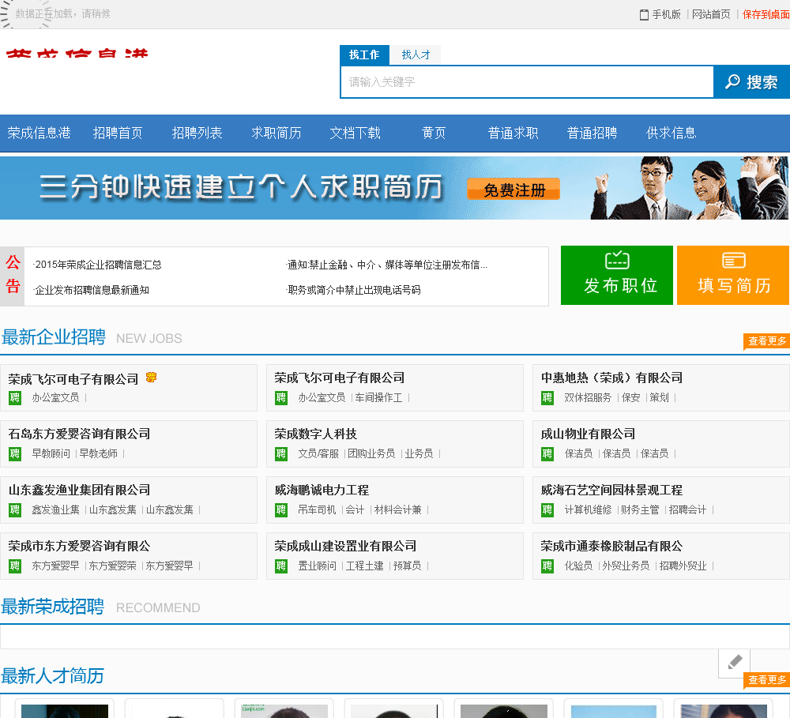Open 荣成市通泰橡胶制品有限公 company link
This screenshot has width=790, height=718.
[611, 546]
